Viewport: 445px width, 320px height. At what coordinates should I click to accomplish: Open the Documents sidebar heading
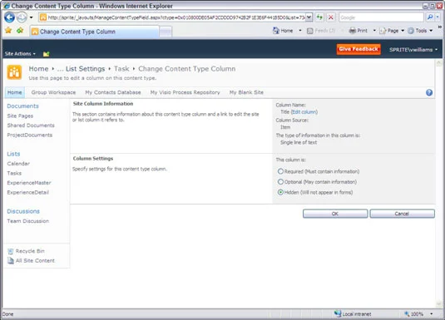point(22,106)
